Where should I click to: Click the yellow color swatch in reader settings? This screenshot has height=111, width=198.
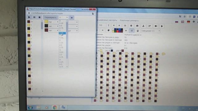point(46,22)
